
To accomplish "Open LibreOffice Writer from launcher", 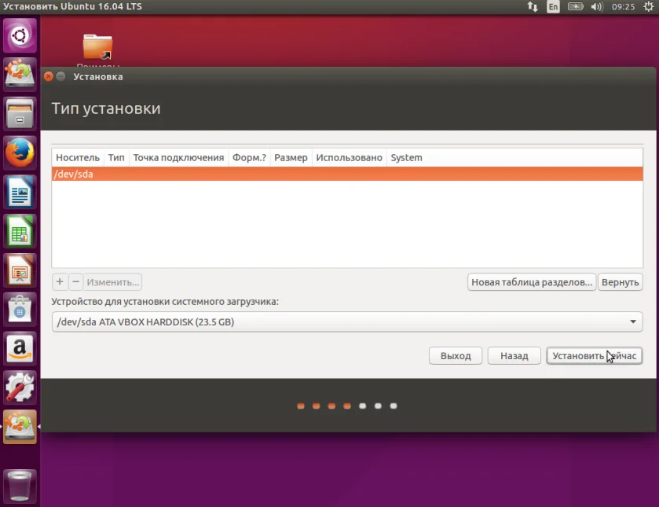I will [x=20, y=193].
